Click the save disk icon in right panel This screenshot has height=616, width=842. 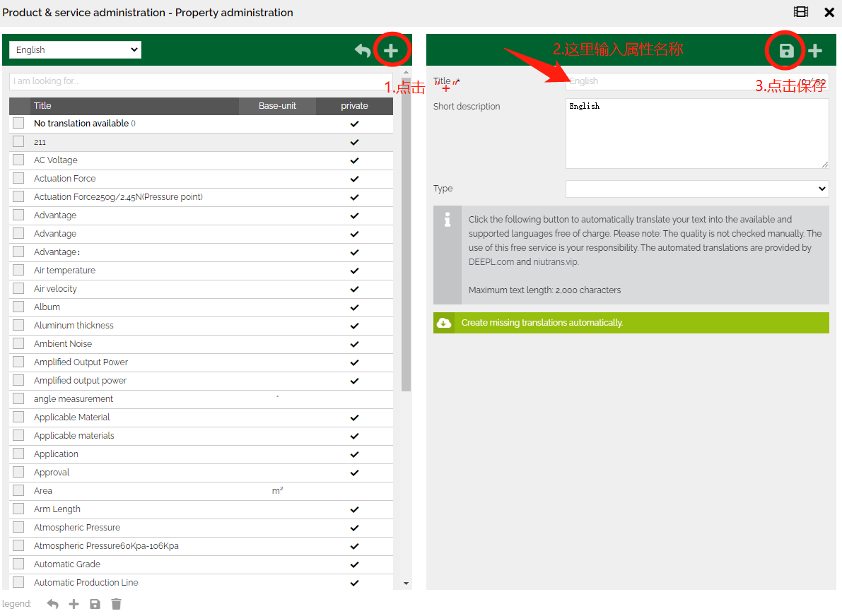click(786, 50)
